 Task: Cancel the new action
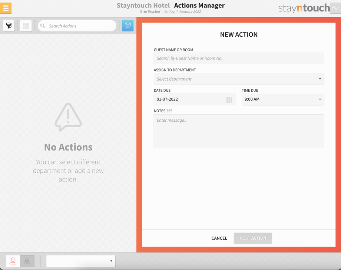[219, 238]
